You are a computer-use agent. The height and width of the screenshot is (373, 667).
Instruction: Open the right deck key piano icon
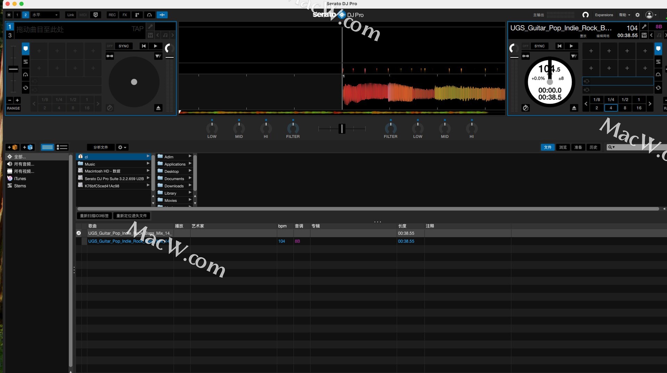coord(644,35)
